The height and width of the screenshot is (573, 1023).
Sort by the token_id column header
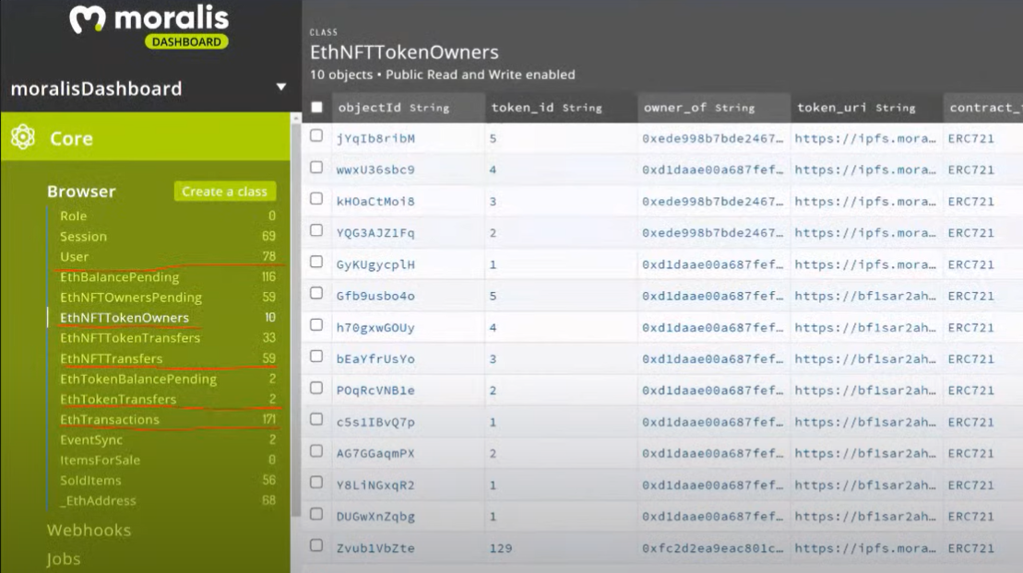561,108
